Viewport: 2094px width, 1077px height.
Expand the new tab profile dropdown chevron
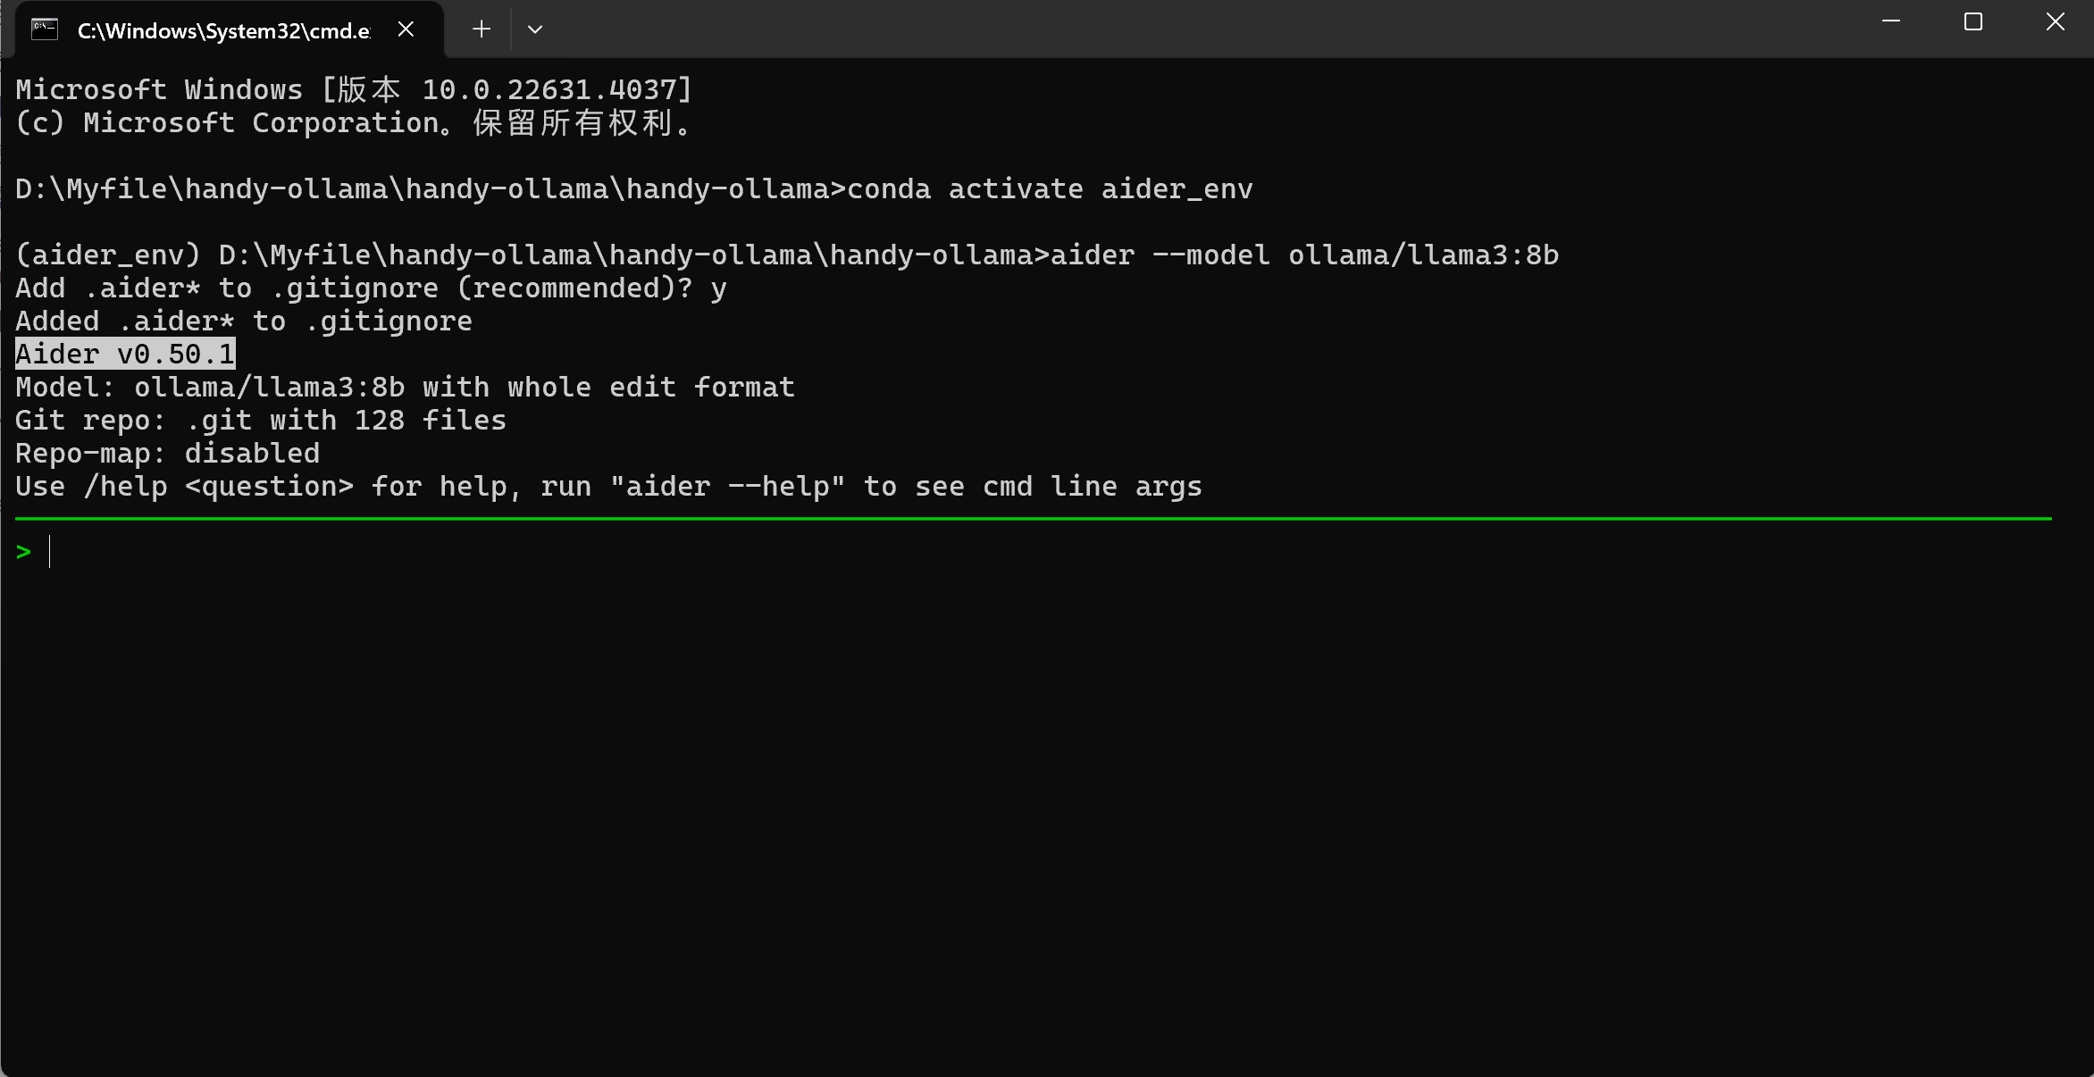pyautogui.click(x=535, y=29)
